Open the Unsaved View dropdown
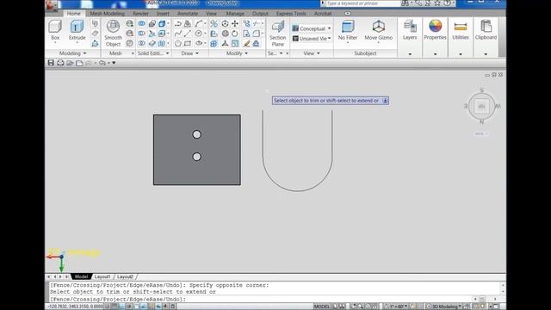 point(312,38)
